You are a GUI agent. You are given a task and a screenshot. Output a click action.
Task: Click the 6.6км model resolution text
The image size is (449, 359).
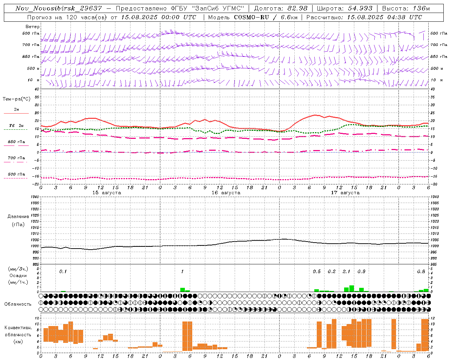[289, 17]
